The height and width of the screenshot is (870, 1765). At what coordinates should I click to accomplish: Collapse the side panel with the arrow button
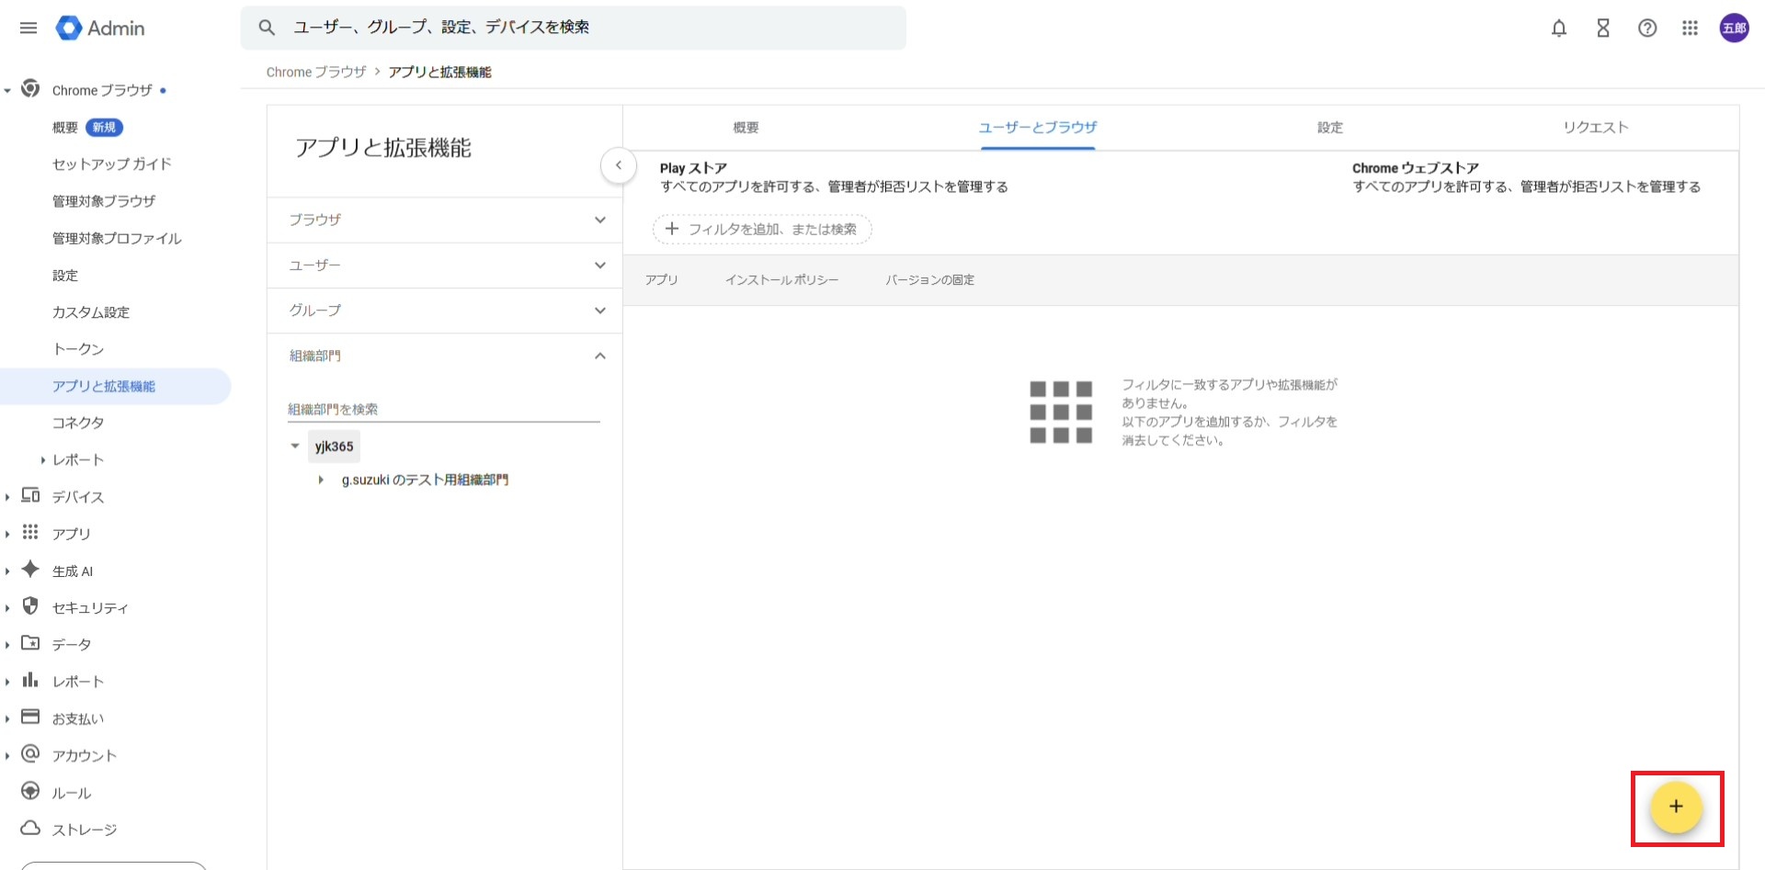click(619, 166)
